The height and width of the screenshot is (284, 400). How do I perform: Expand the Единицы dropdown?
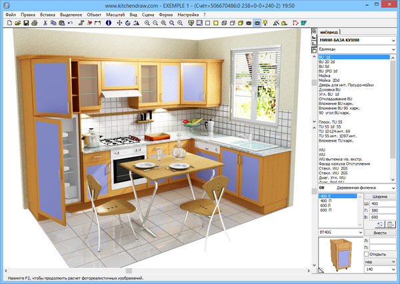coord(394,49)
